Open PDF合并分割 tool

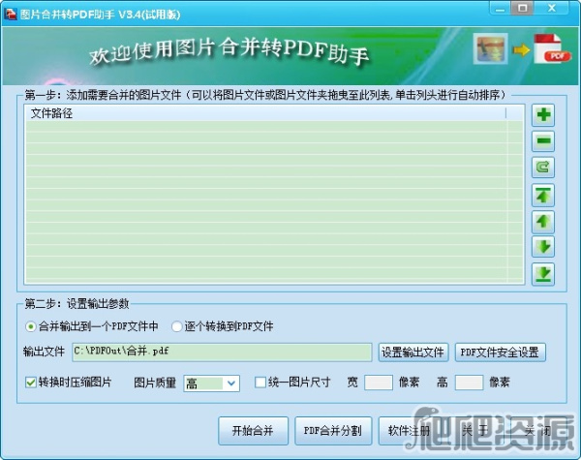[x=333, y=431]
